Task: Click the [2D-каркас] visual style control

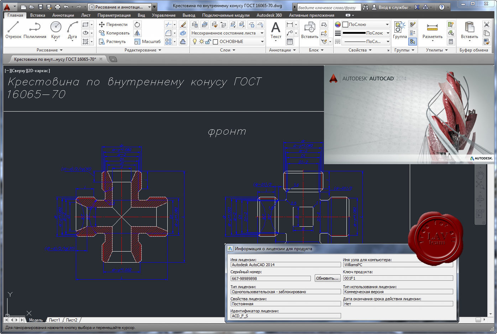Action: (x=38, y=71)
